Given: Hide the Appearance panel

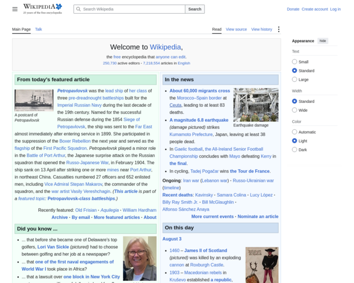Looking at the screenshot, I should (x=322, y=41).
